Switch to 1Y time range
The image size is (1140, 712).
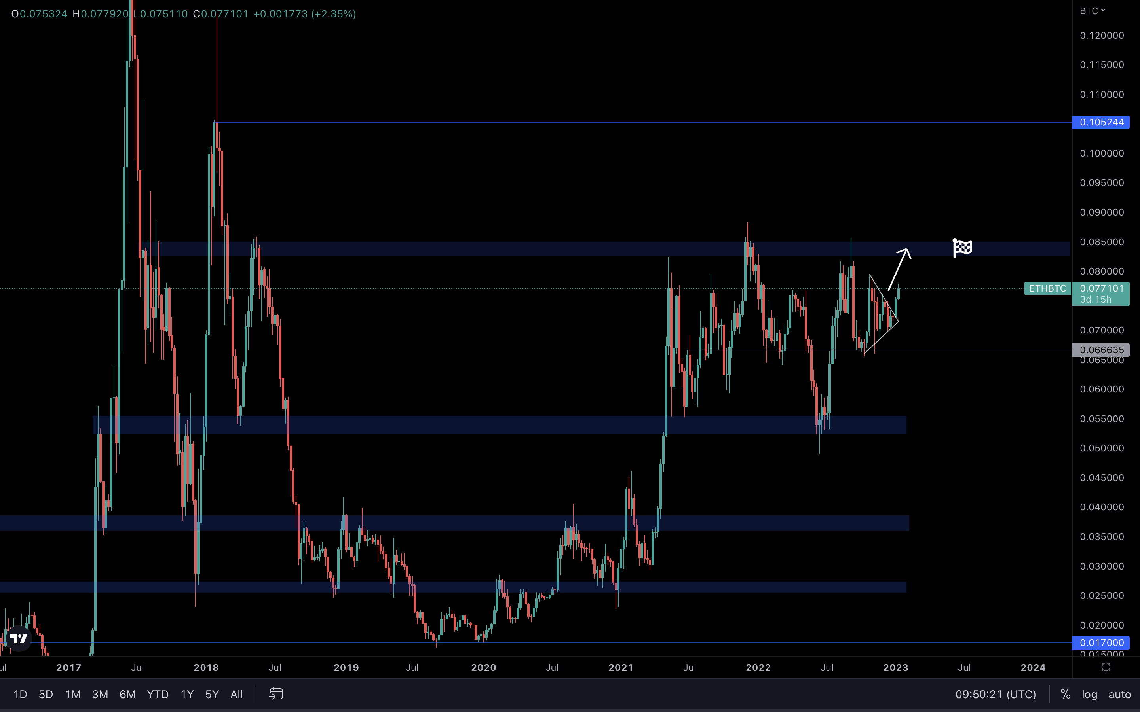pos(187,694)
